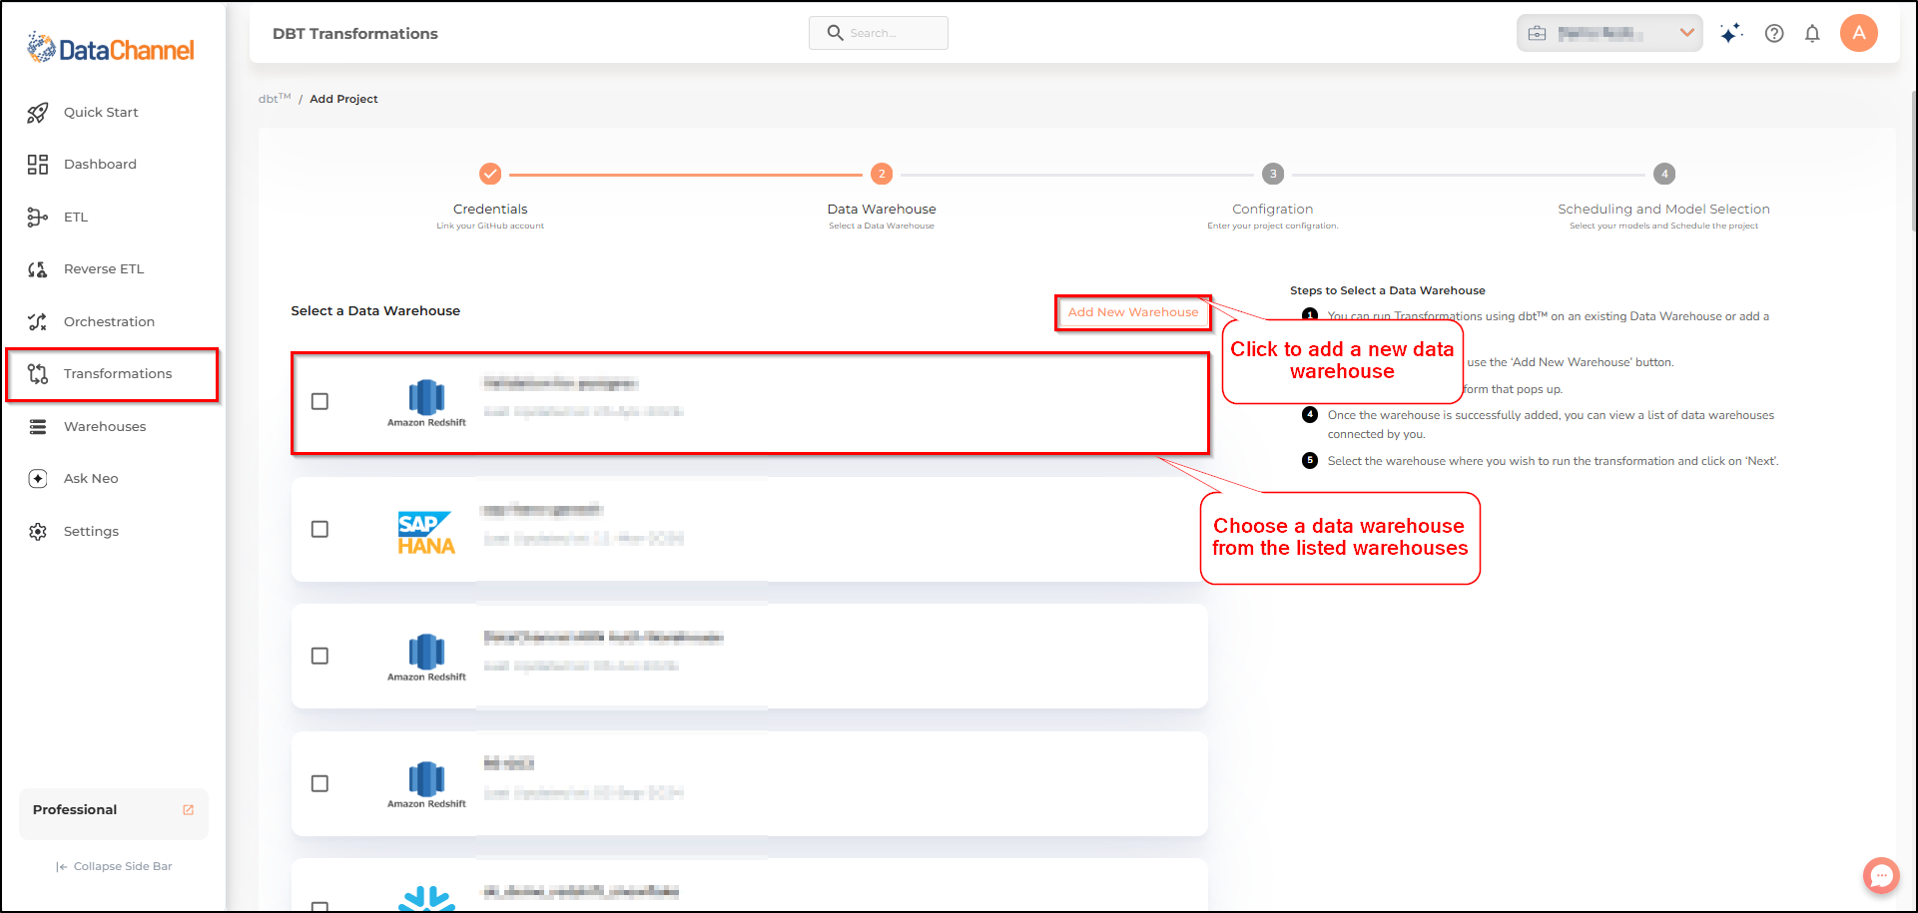
Task: Open the notifications bell
Action: pyautogui.click(x=1812, y=33)
